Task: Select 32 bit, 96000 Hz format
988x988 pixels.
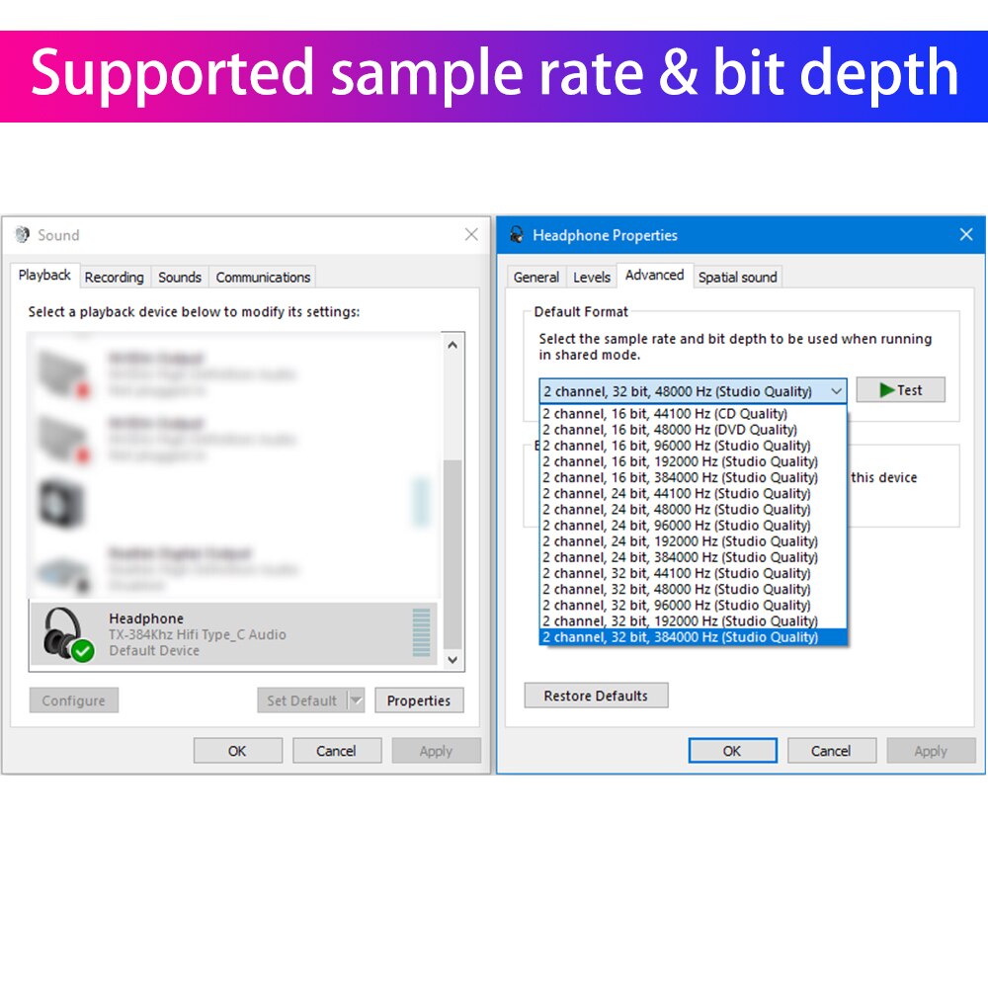Action: pyautogui.click(x=694, y=606)
